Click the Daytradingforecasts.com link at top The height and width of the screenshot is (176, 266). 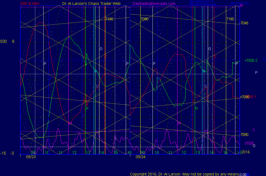point(154,4)
